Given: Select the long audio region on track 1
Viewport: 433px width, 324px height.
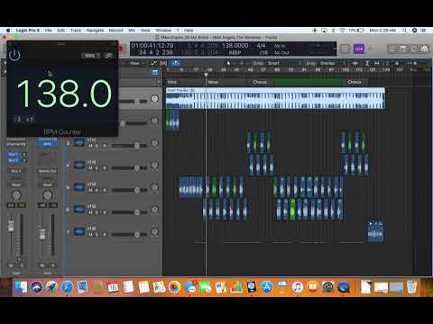Looking at the screenshot, I should tap(275, 98).
